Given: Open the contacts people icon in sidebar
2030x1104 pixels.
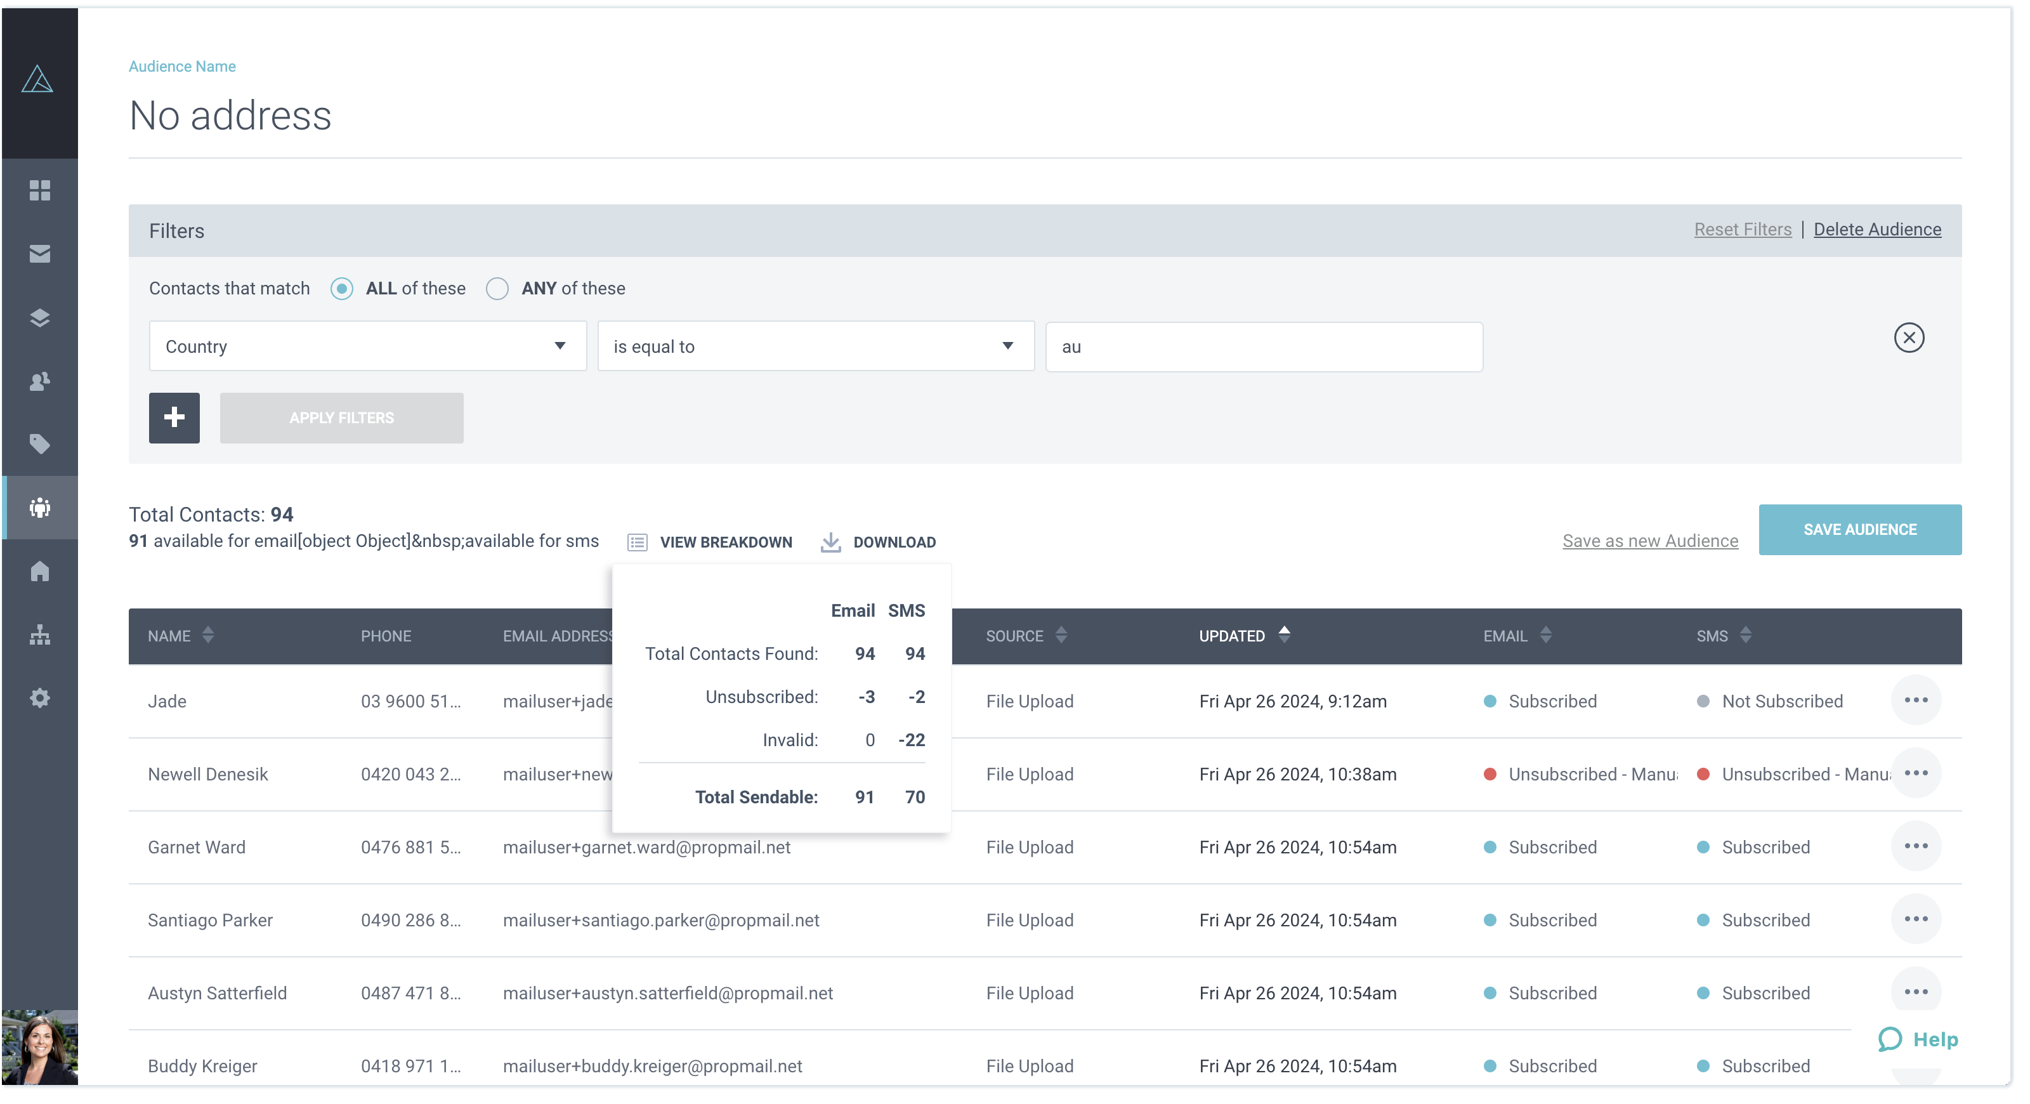Looking at the screenshot, I should pyautogui.click(x=39, y=381).
